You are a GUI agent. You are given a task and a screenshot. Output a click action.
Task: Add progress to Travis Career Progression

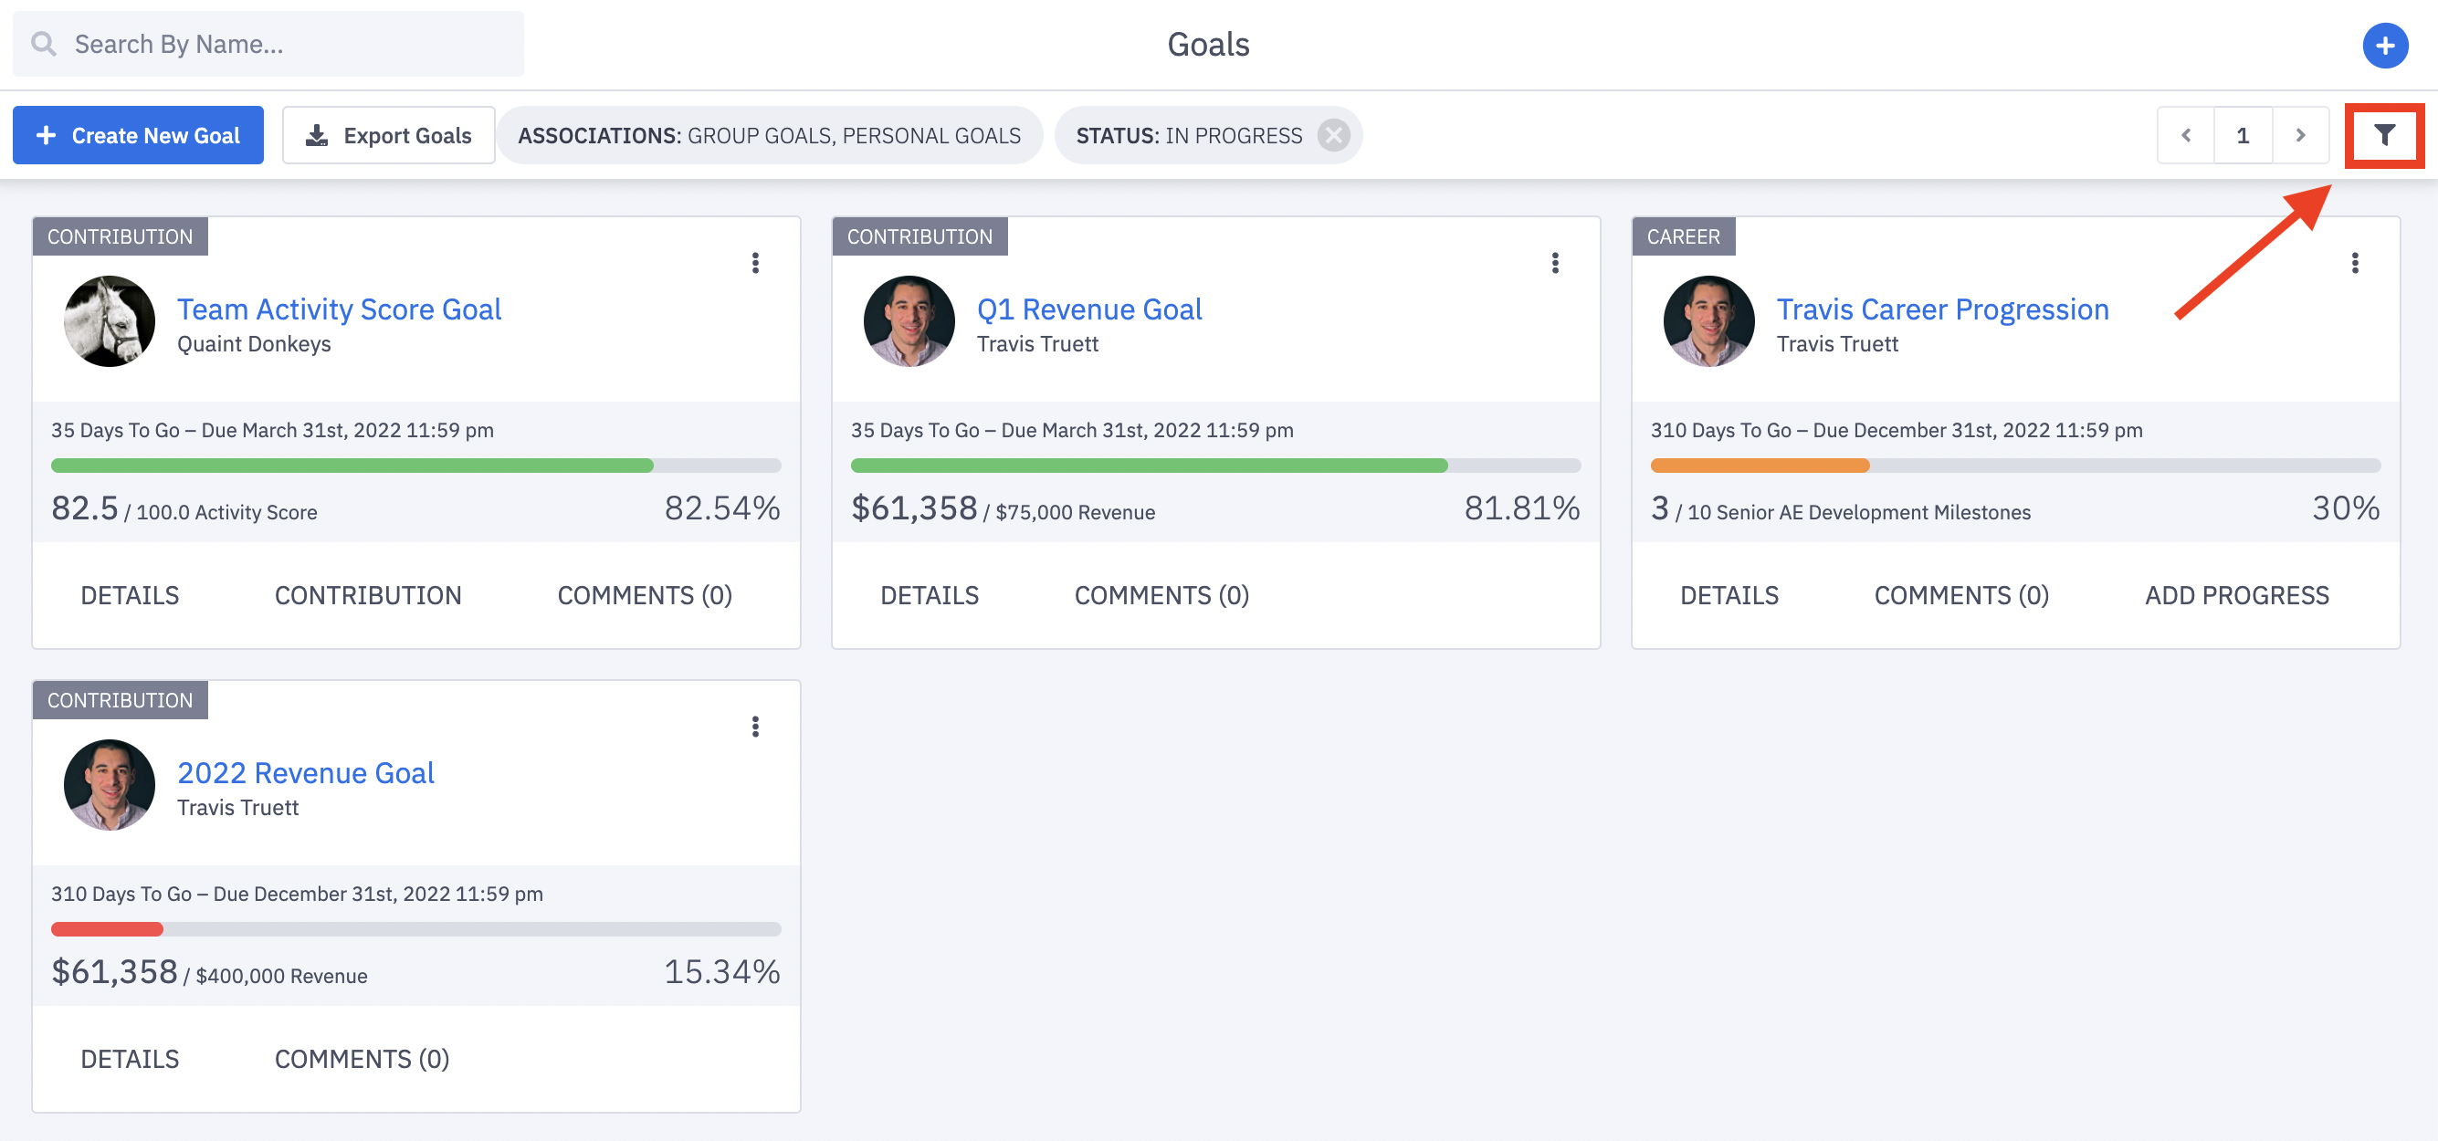[x=2236, y=595]
